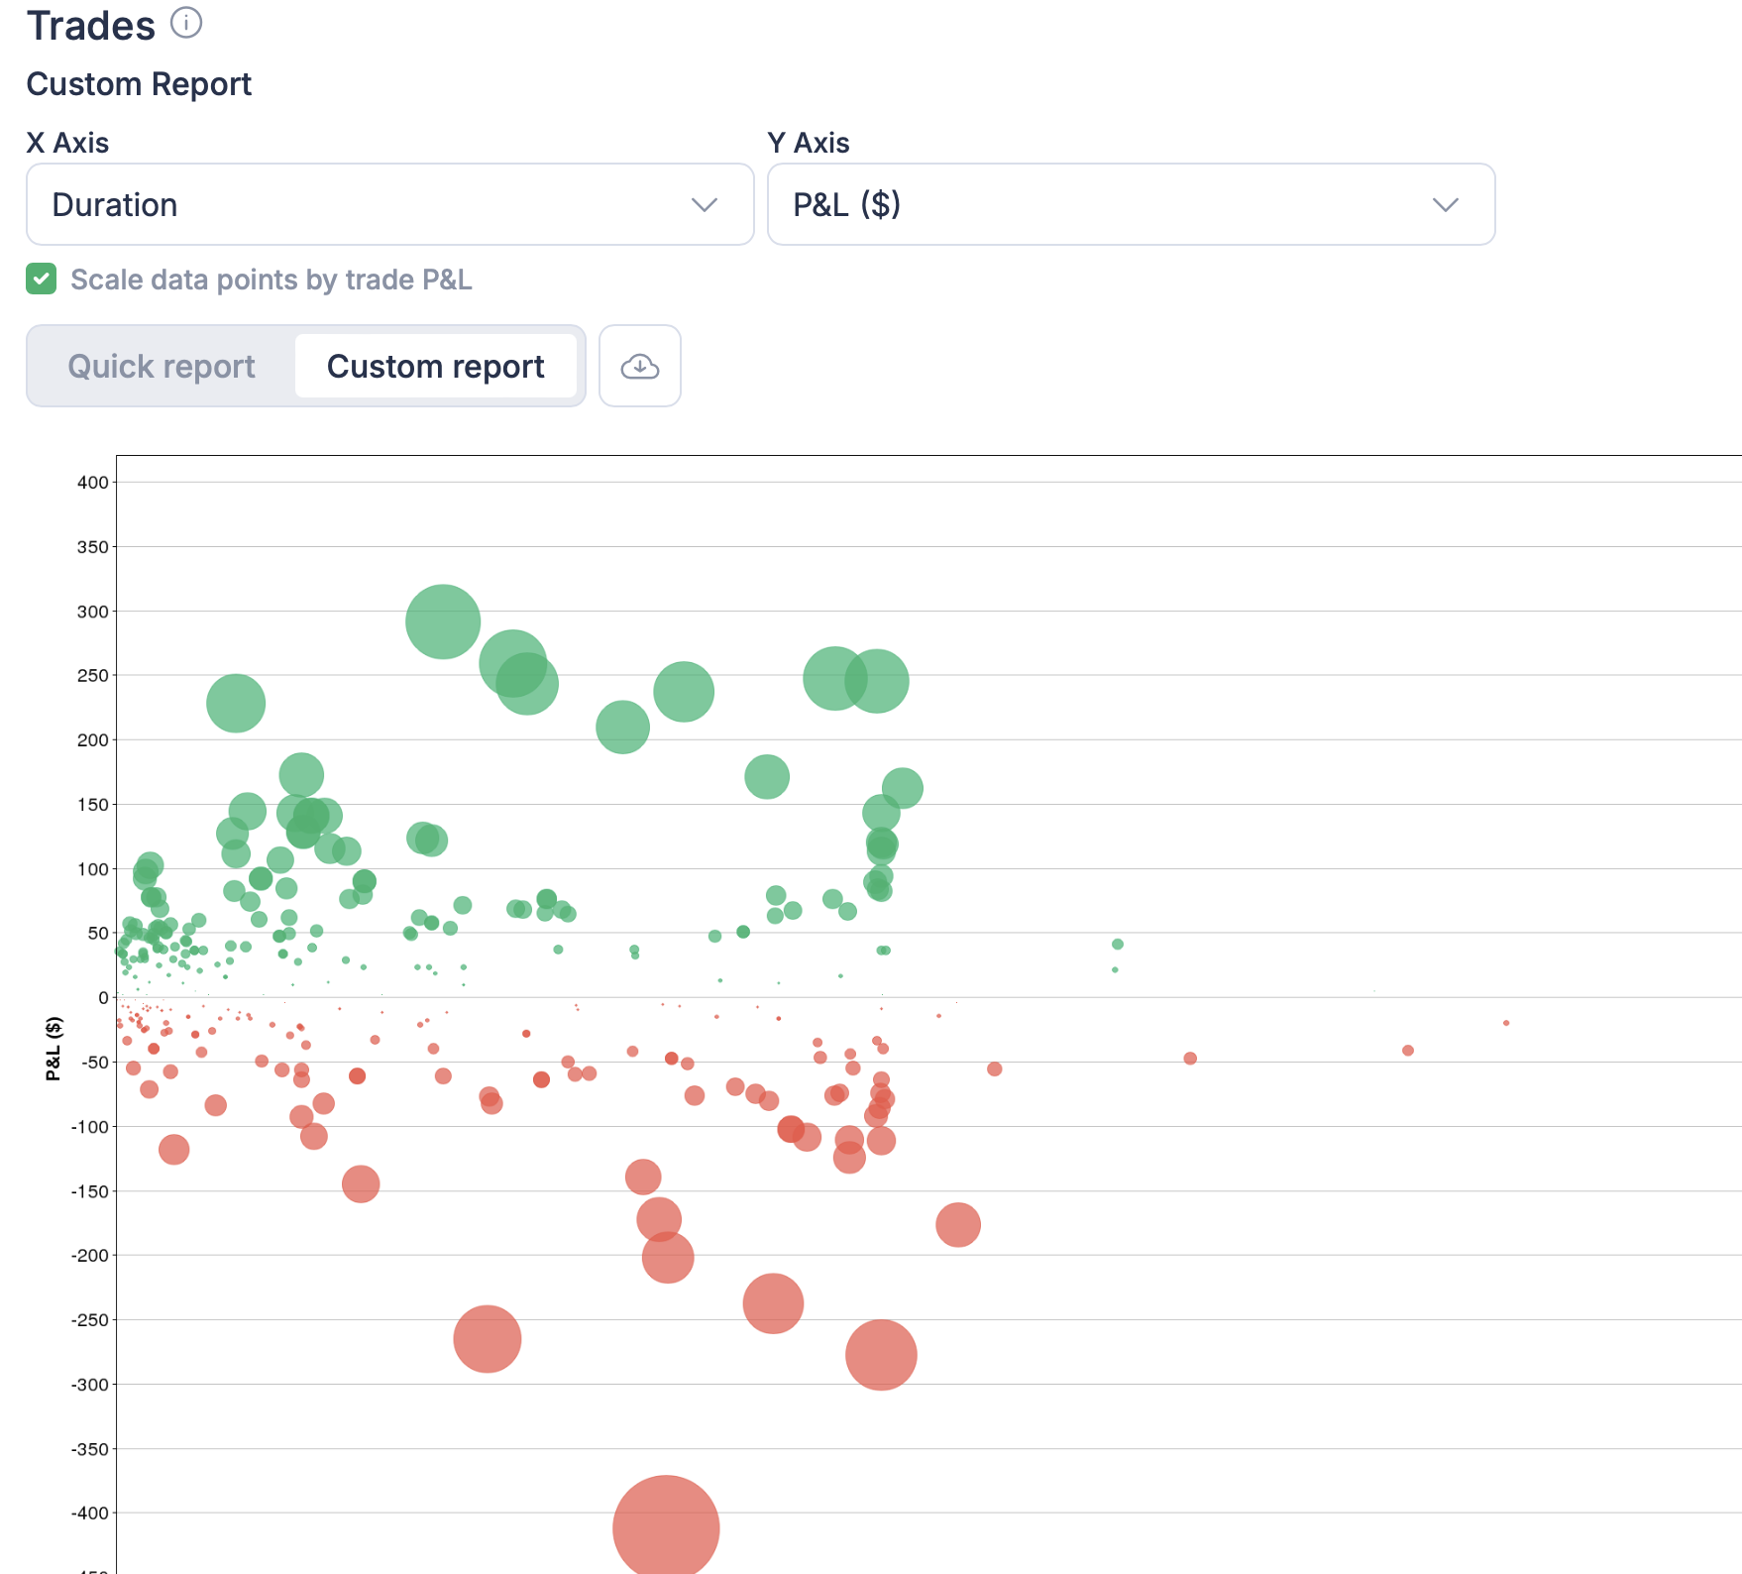The width and height of the screenshot is (1742, 1574).
Task: Click the chevron arrow in Duration selector
Action: 705,205
